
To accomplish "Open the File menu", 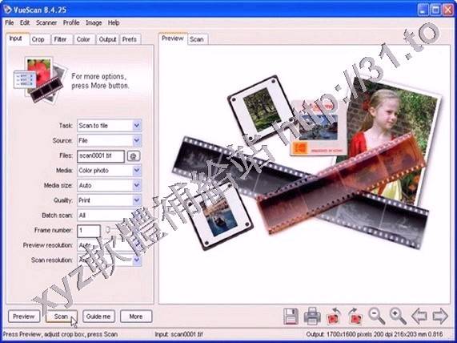I will click(x=10, y=22).
